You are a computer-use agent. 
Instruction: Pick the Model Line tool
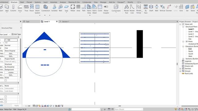point(132,9)
